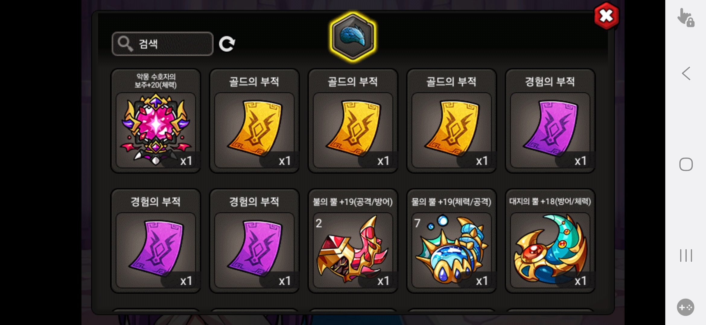This screenshot has height=325, width=706.
Task: Select the purple experience talisman in top row
Action: pos(550,121)
